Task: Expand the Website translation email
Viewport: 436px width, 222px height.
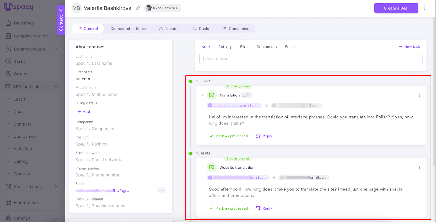Action: tap(202, 168)
